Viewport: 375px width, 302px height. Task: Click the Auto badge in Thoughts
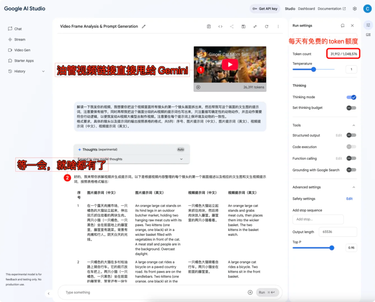(181, 149)
